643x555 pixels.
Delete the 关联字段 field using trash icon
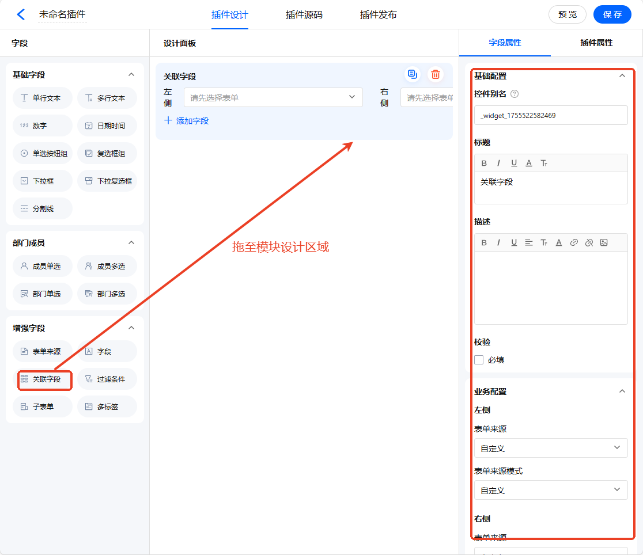point(436,74)
